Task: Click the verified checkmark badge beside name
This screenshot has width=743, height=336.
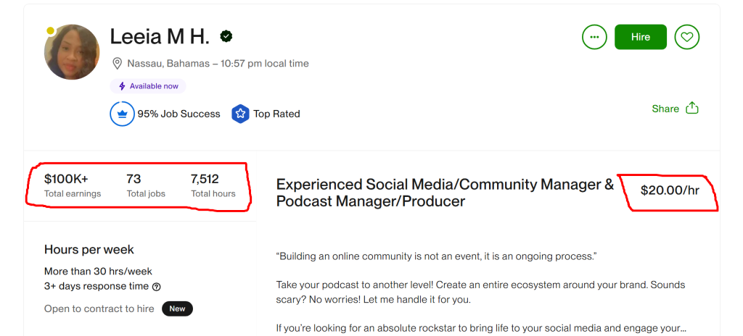Action: click(x=226, y=36)
